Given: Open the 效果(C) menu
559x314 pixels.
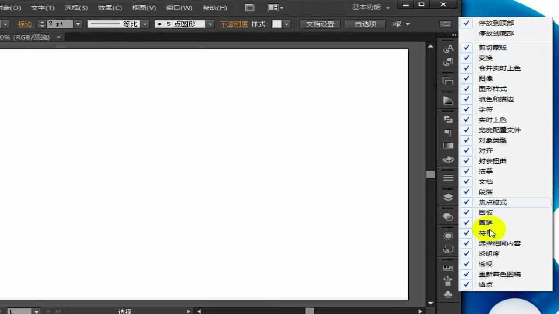Looking at the screenshot, I should click(x=110, y=8).
